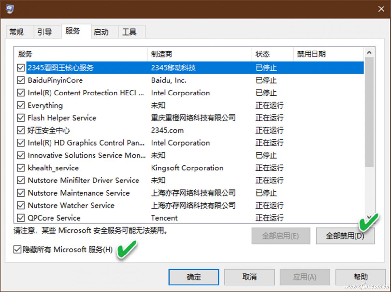
Task: Select the 常规 tab
Action: point(17,32)
